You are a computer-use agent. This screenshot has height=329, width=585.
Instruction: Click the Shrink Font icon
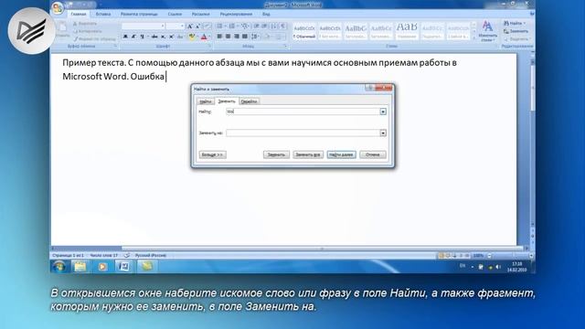(x=197, y=27)
